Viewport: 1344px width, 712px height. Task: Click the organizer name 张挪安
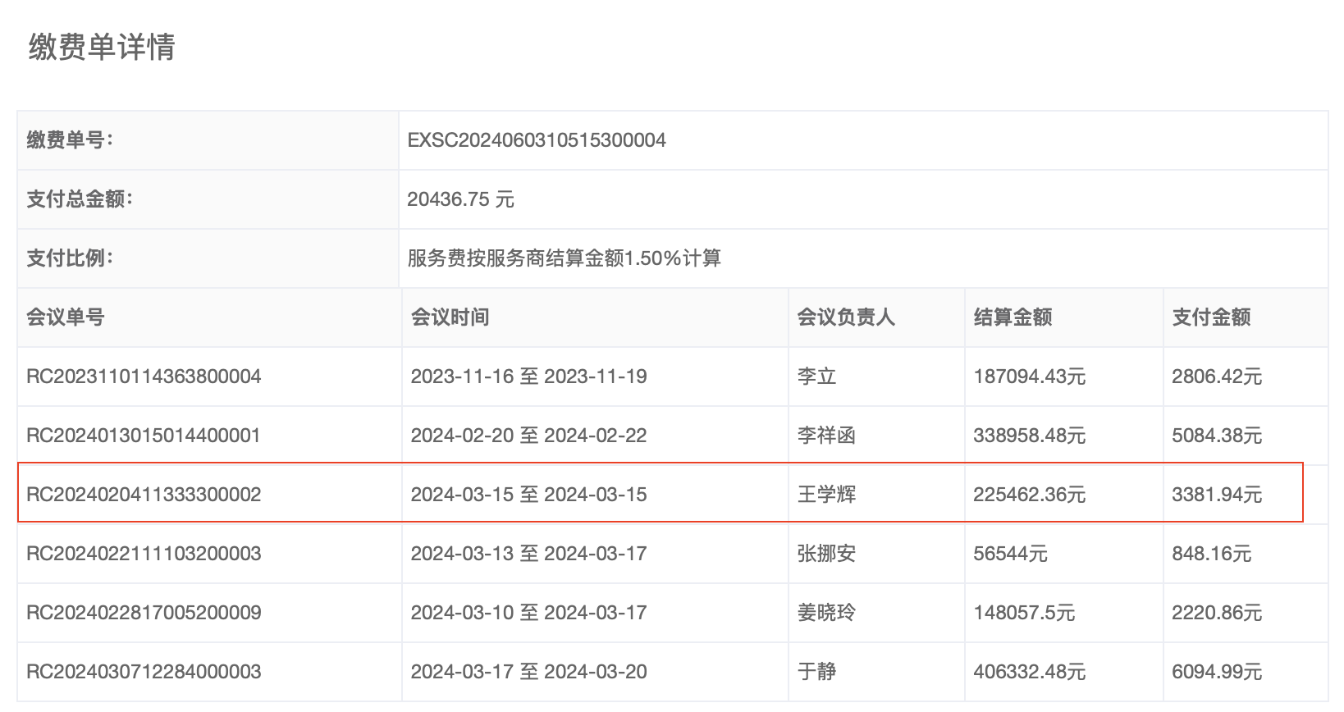click(826, 554)
